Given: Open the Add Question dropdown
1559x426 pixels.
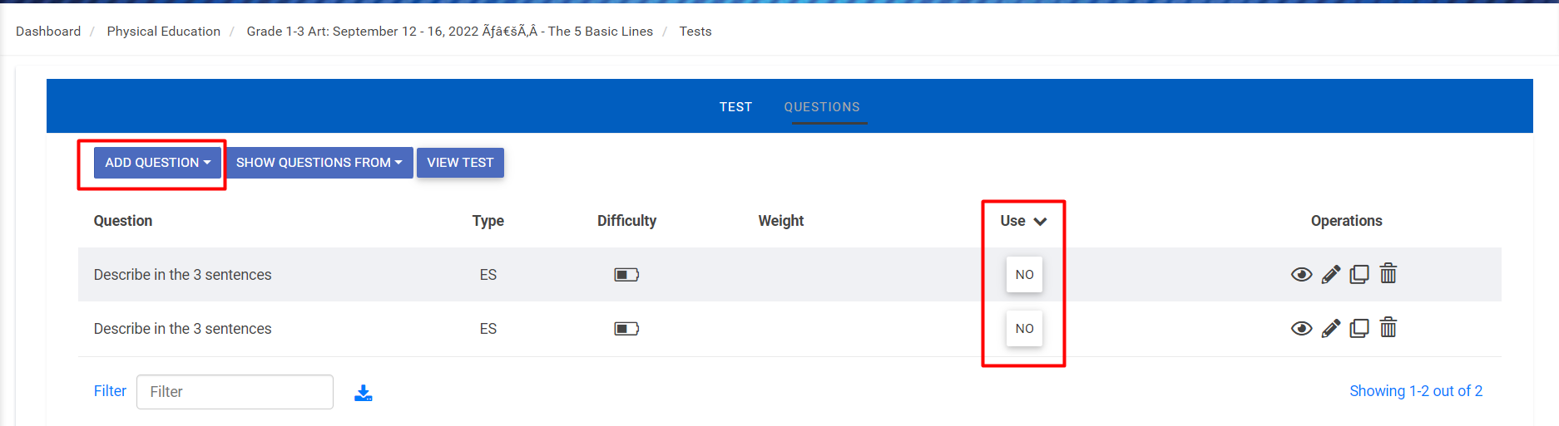Looking at the screenshot, I should tap(157, 163).
